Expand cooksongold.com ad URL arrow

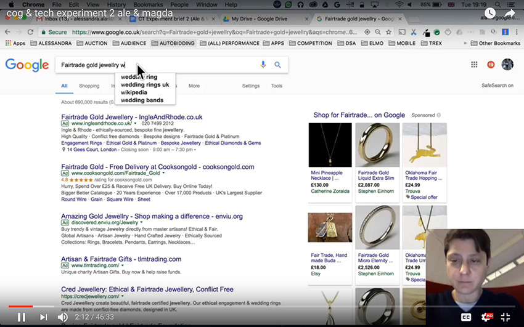163,173
